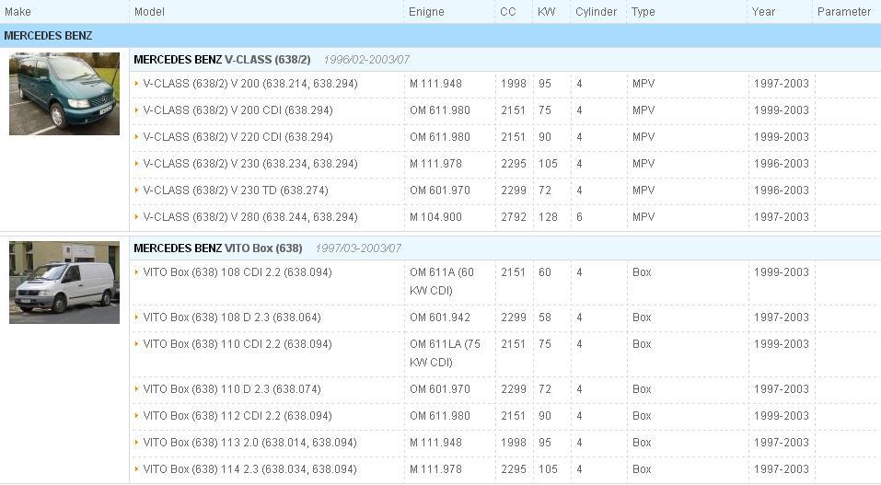Click the KW value 58

tap(545, 317)
